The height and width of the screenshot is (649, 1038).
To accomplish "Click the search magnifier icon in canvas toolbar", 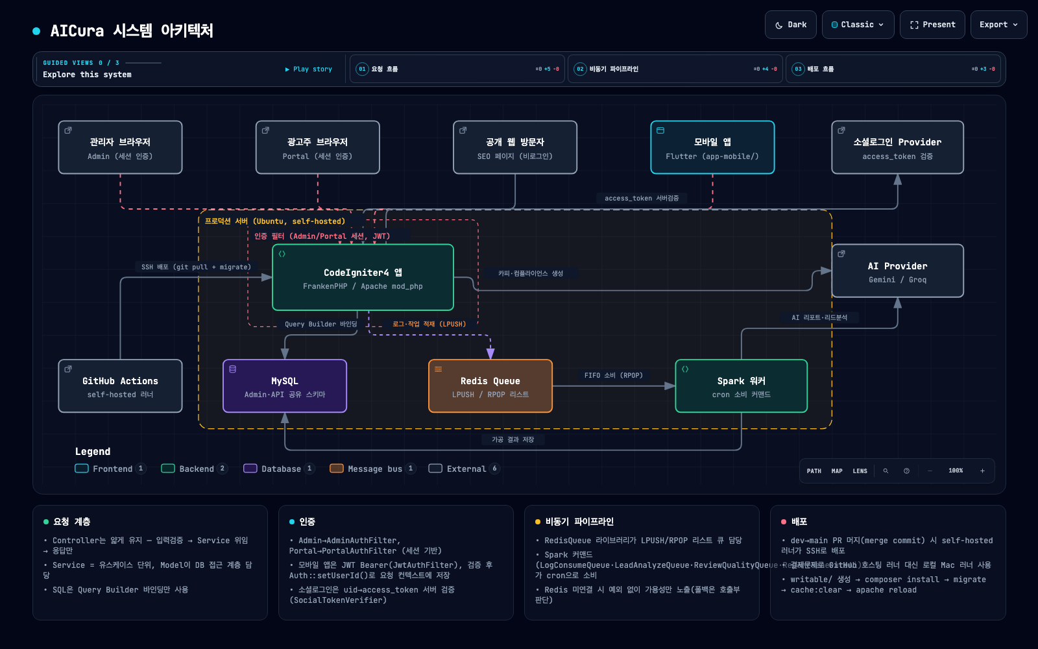I will click(886, 471).
